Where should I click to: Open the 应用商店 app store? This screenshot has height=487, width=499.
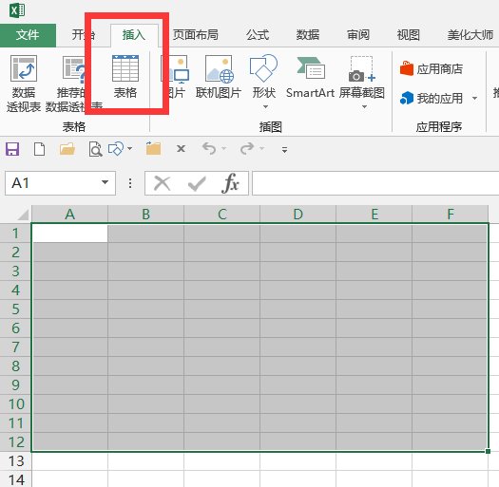tap(432, 69)
